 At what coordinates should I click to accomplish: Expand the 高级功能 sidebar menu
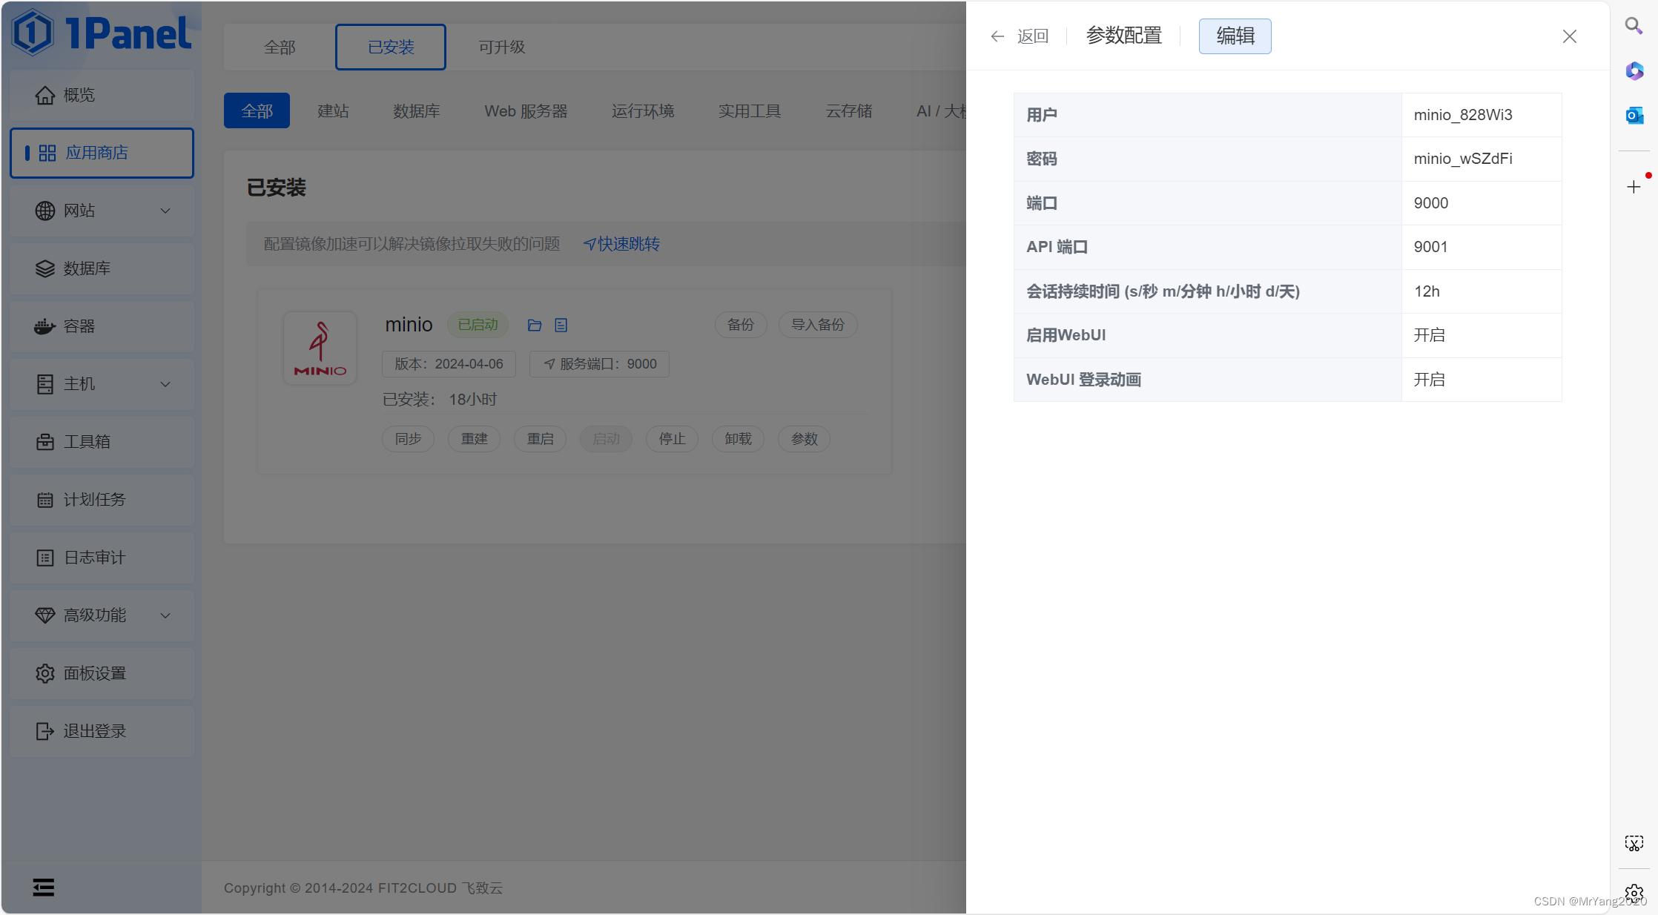[102, 615]
